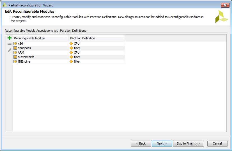The height and width of the screenshot is (151, 232).
Task: Click the Vivado logo in title bar
Action: click(x=5, y=5)
